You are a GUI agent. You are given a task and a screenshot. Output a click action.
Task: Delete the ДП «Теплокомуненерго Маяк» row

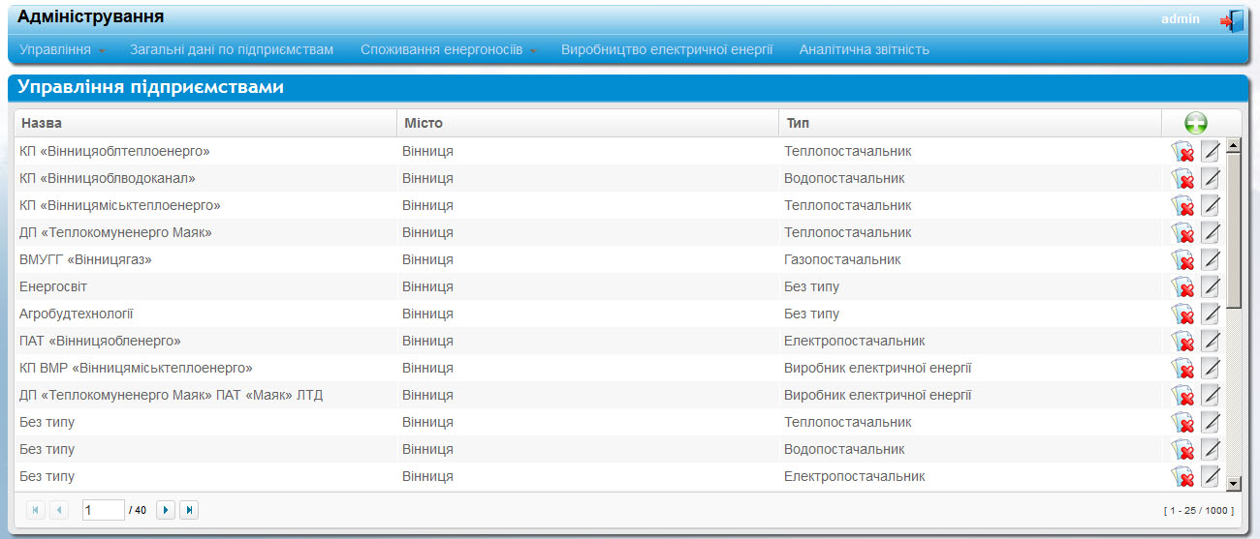point(1181,233)
